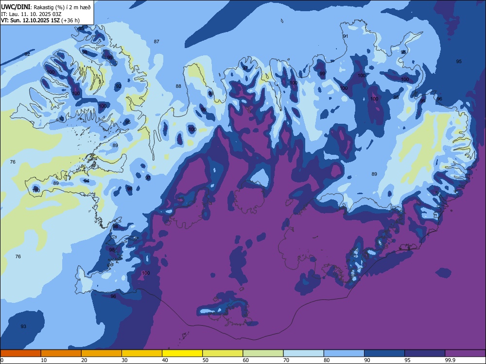
Task: Select the 40–50 bright yellow legend swatch
Action: (182, 353)
